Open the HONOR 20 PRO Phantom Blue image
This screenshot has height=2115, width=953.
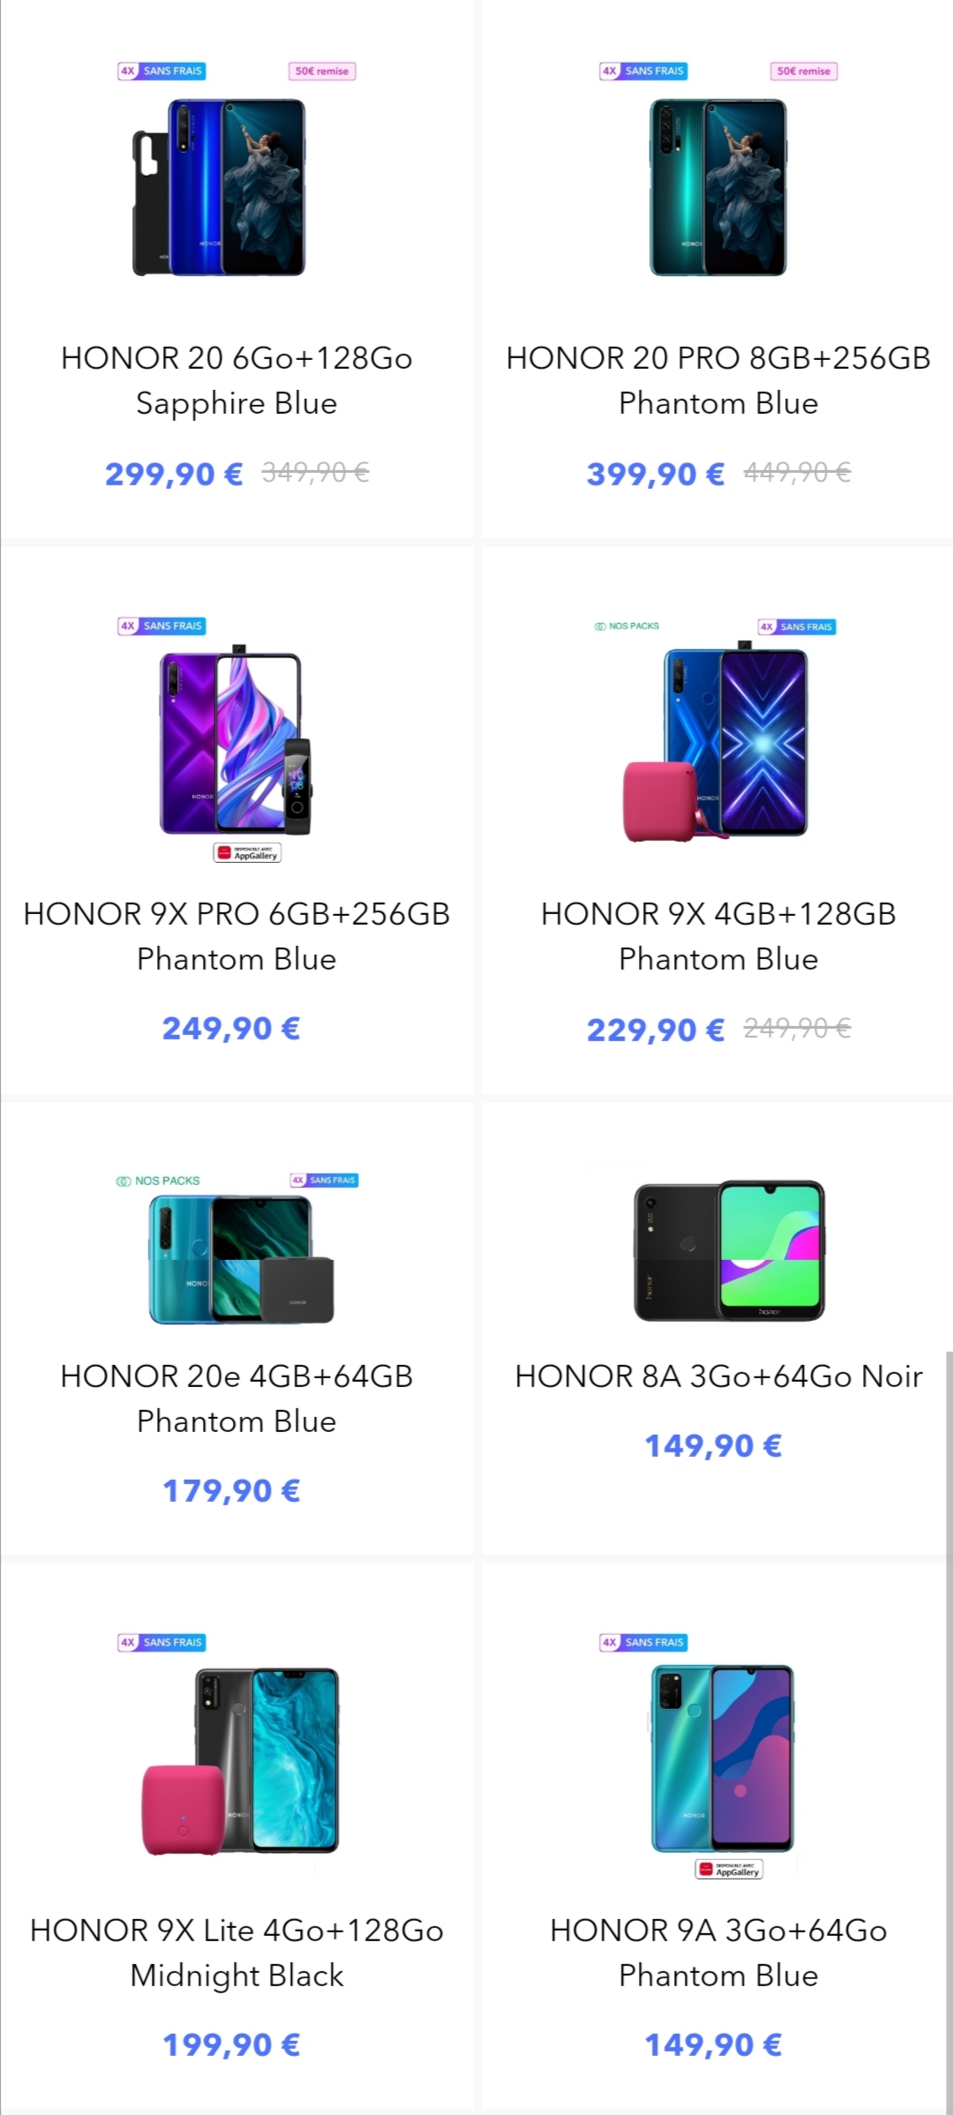pyautogui.click(x=718, y=187)
